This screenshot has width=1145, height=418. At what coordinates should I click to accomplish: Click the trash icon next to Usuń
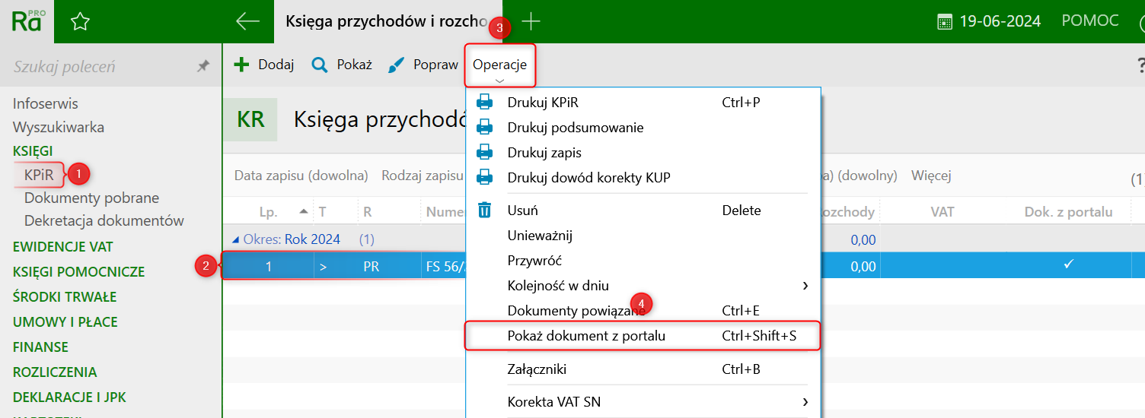pos(484,210)
